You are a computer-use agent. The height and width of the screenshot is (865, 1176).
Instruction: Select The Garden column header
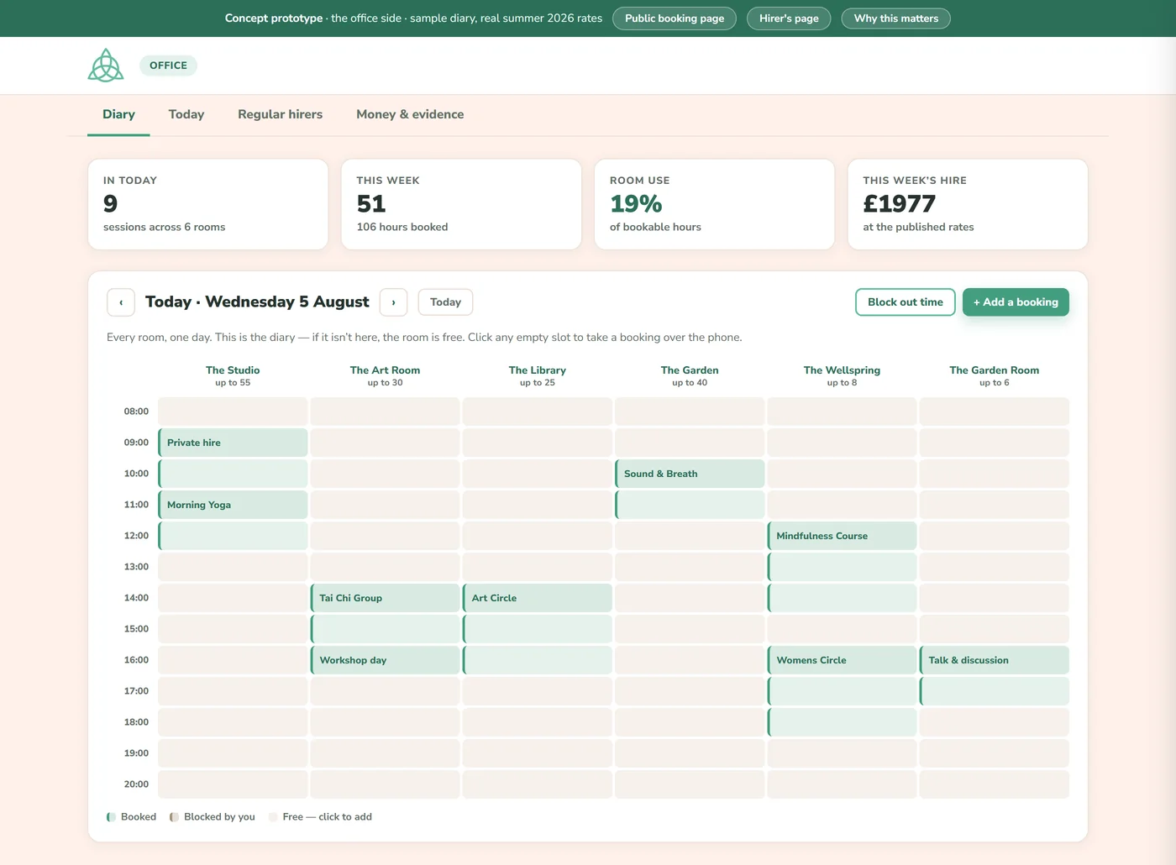[690, 375]
